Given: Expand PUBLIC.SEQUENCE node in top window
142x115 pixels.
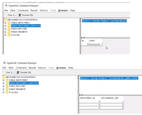Looking at the screenshot, I should tap(5, 32).
